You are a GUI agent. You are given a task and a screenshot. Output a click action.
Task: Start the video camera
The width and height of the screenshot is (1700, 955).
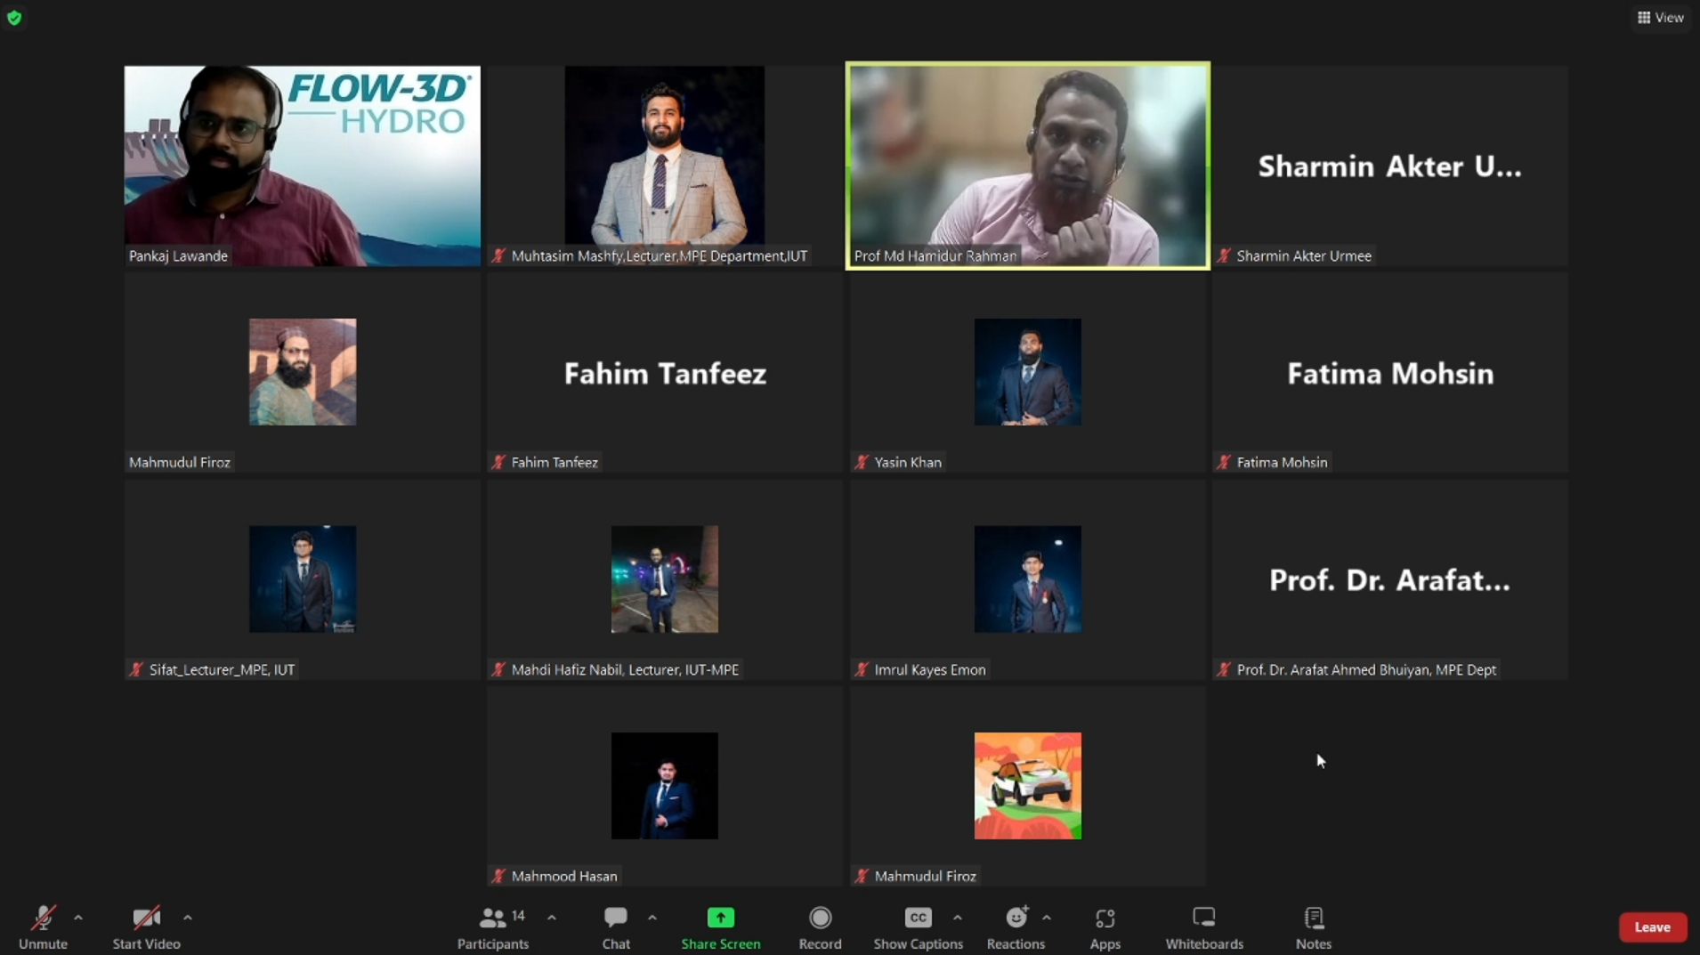click(146, 927)
